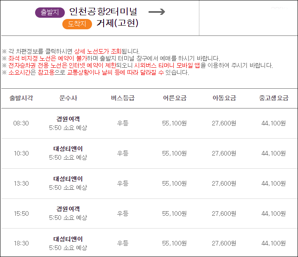Screen dimensions: 298x257
Task: Click the notice about 소요시간은 참고용
Action: 95,72
